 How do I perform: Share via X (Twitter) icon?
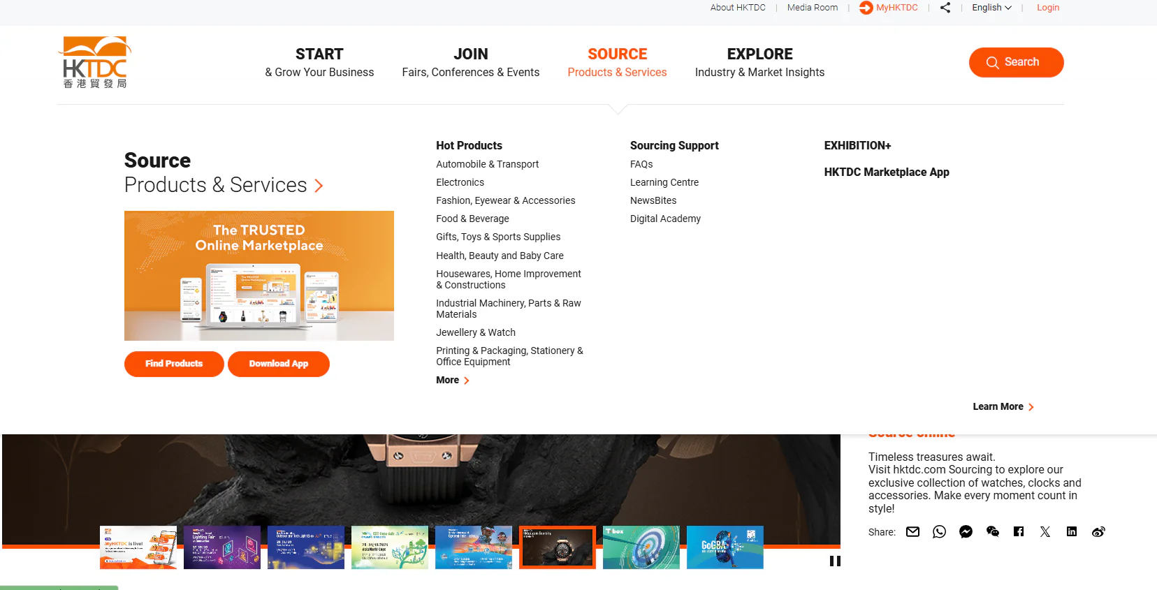pyautogui.click(x=1045, y=532)
